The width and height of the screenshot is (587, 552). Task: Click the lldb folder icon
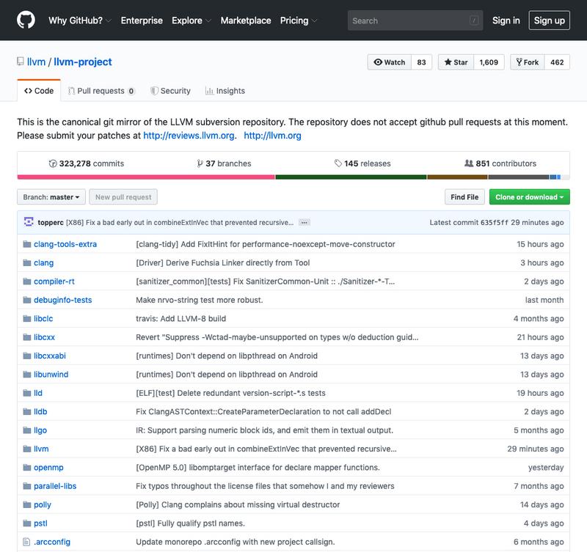[x=27, y=412]
